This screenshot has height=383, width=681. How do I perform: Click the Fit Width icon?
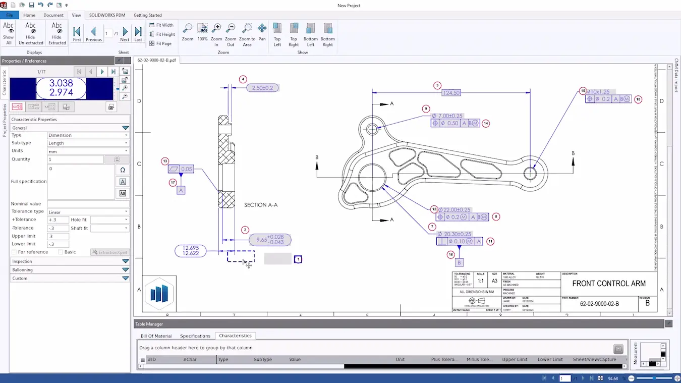[152, 25]
